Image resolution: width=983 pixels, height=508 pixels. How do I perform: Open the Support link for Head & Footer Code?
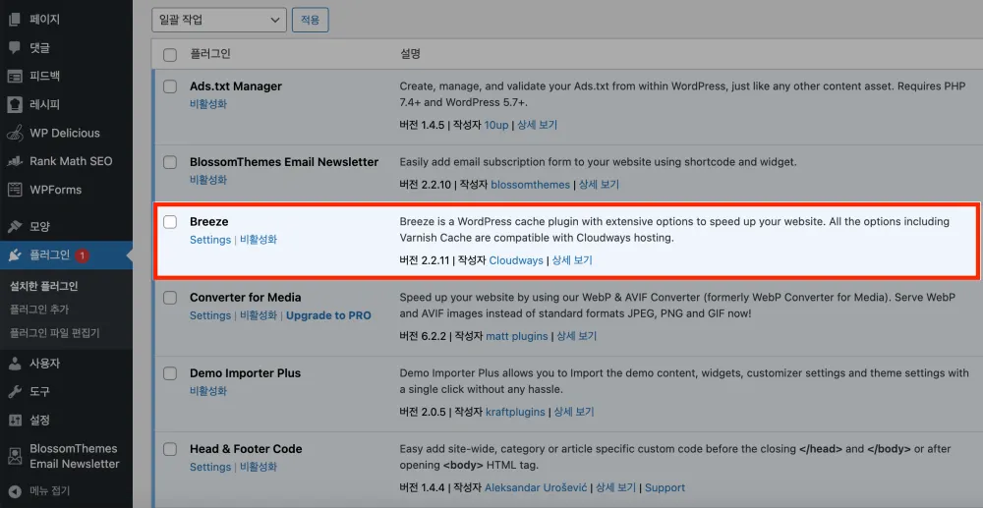665,487
